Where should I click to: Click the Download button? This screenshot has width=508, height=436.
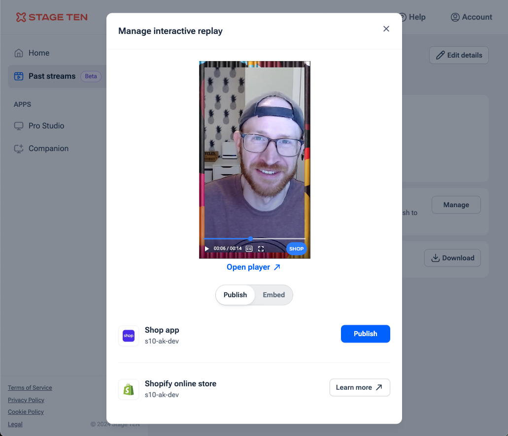click(x=452, y=258)
